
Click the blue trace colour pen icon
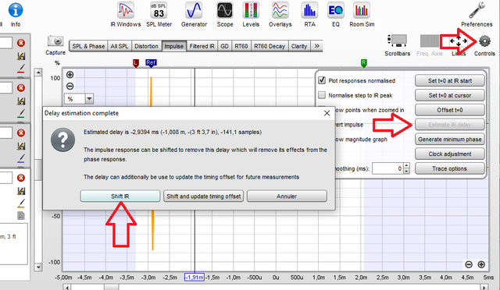[21, 158]
